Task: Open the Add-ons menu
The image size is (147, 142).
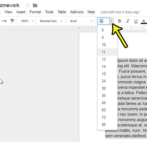Action: pos(77,12)
